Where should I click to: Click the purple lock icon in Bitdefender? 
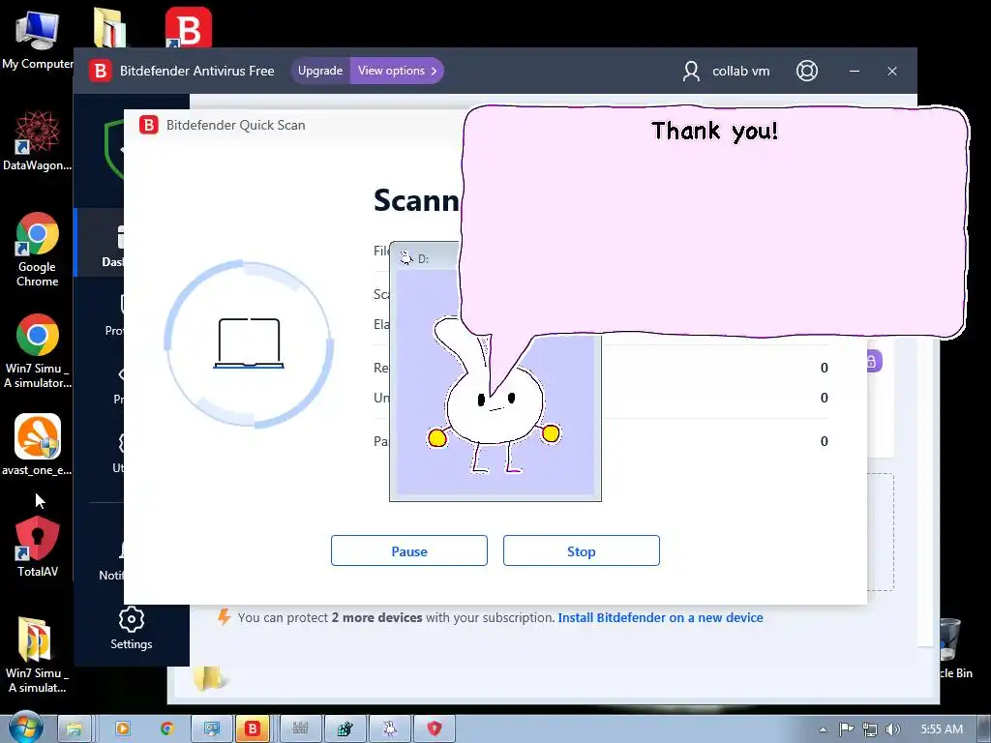coord(872,362)
